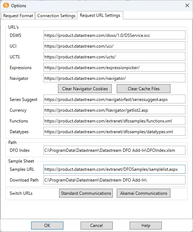Click the Options title text
This screenshot has height=232, width=193.
click(x=19, y=6)
